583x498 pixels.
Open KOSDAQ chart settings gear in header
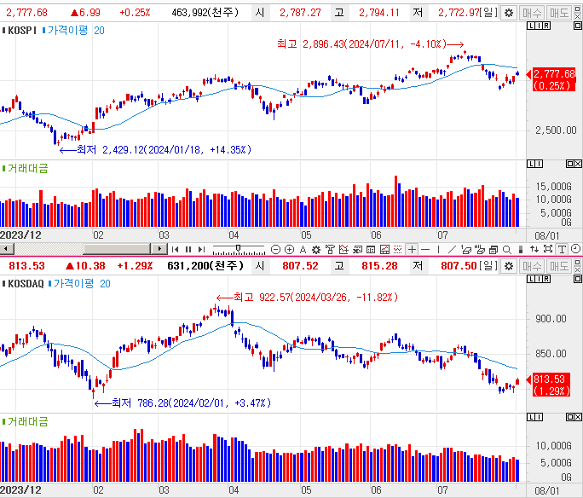pos(508,266)
